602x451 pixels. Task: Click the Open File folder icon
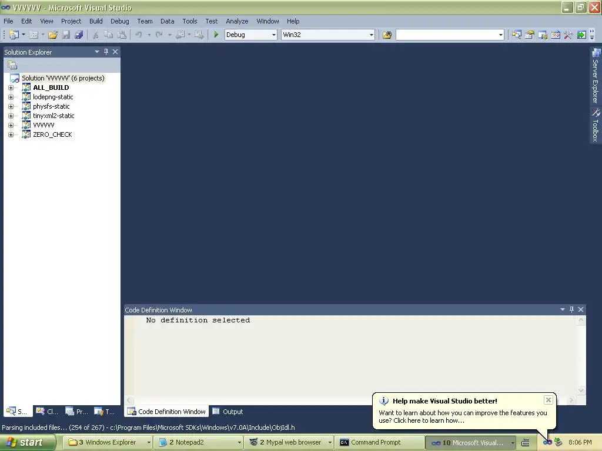click(52, 35)
